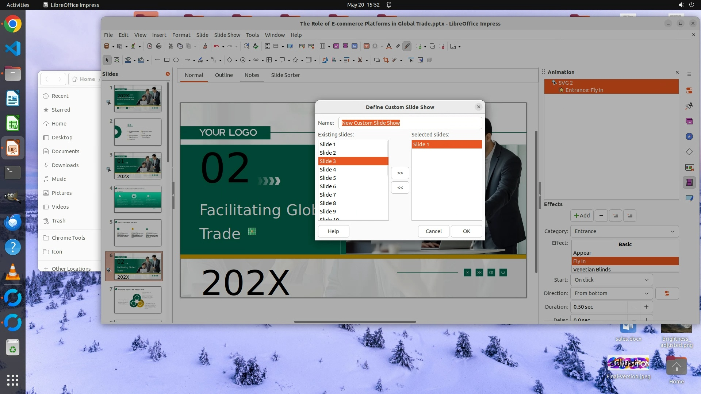Open the Slide Show menu
Screen dimensions: 701x394
[227, 35]
